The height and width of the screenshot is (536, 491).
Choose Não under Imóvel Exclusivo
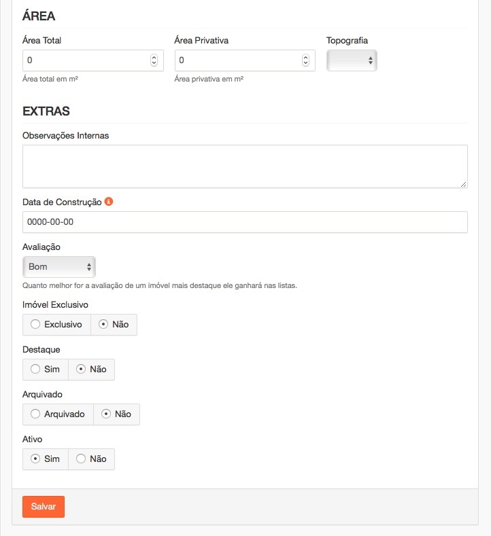[114, 325]
